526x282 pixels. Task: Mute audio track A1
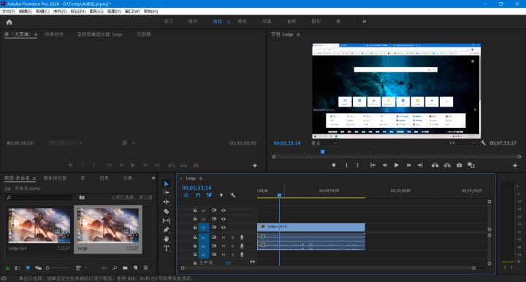(224, 237)
